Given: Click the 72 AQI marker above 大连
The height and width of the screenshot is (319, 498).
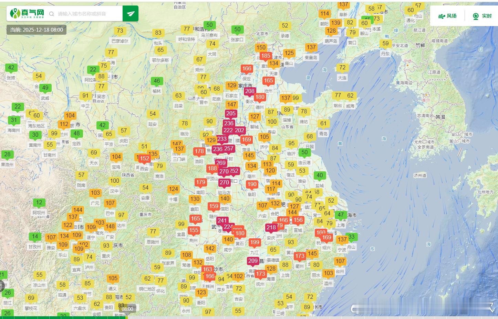Looking at the screenshot, I should 342,68.
